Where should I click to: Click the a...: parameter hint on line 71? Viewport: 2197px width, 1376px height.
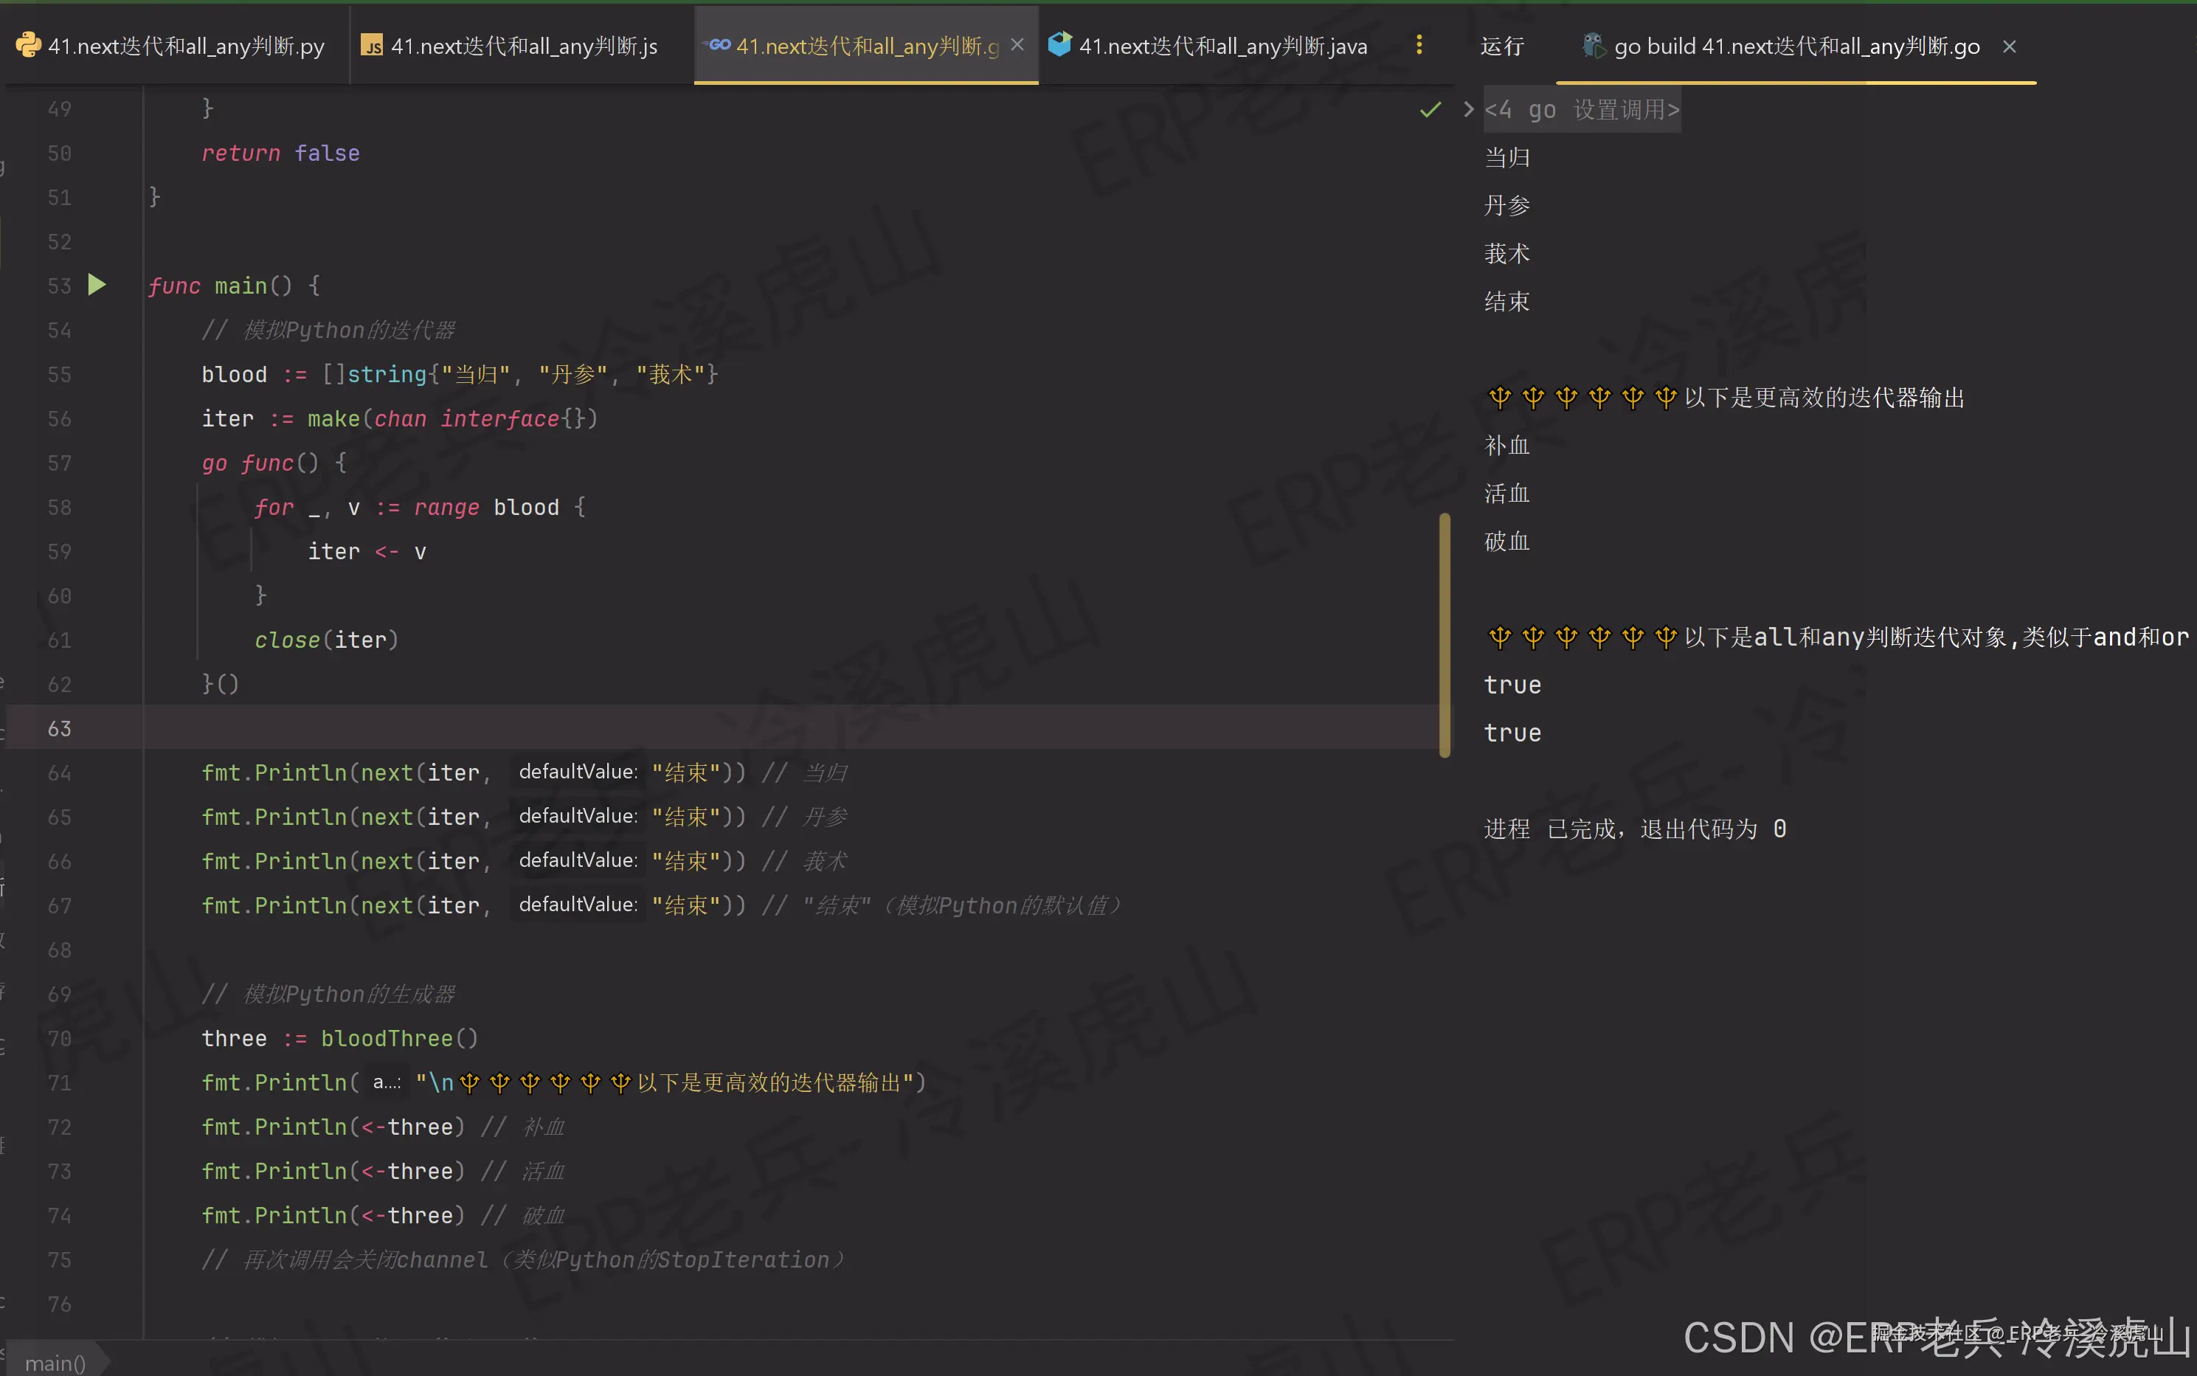pos(387,1082)
